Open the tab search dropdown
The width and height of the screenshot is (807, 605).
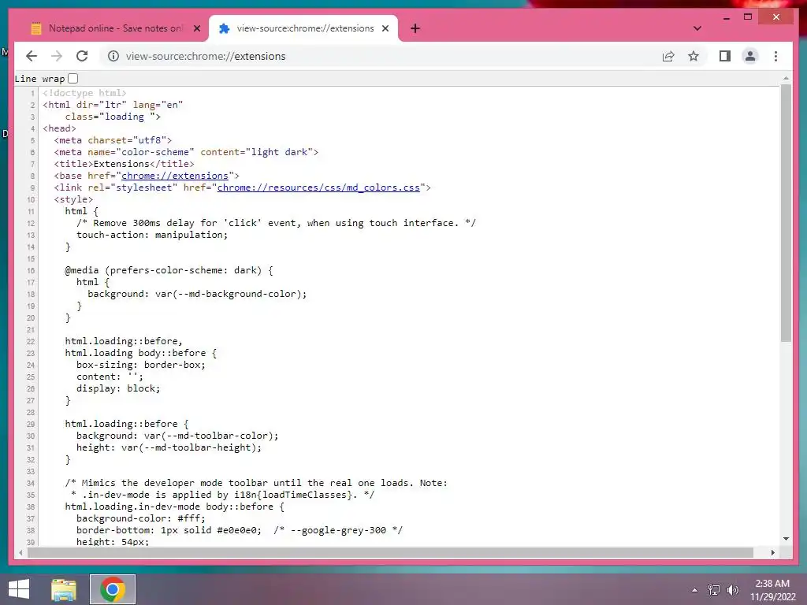[697, 28]
